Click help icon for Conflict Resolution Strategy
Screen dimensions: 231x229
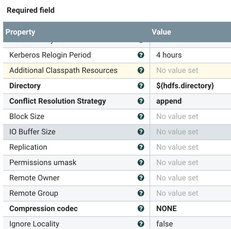coord(141,101)
